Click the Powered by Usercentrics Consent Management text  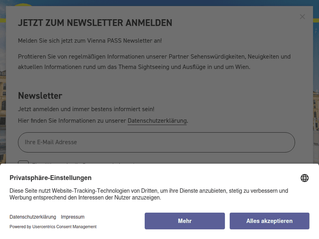(53, 227)
